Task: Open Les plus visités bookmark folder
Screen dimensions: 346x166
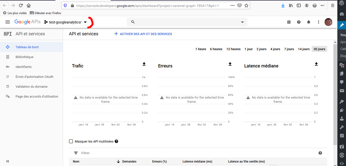Action: click(x=15, y=13)
